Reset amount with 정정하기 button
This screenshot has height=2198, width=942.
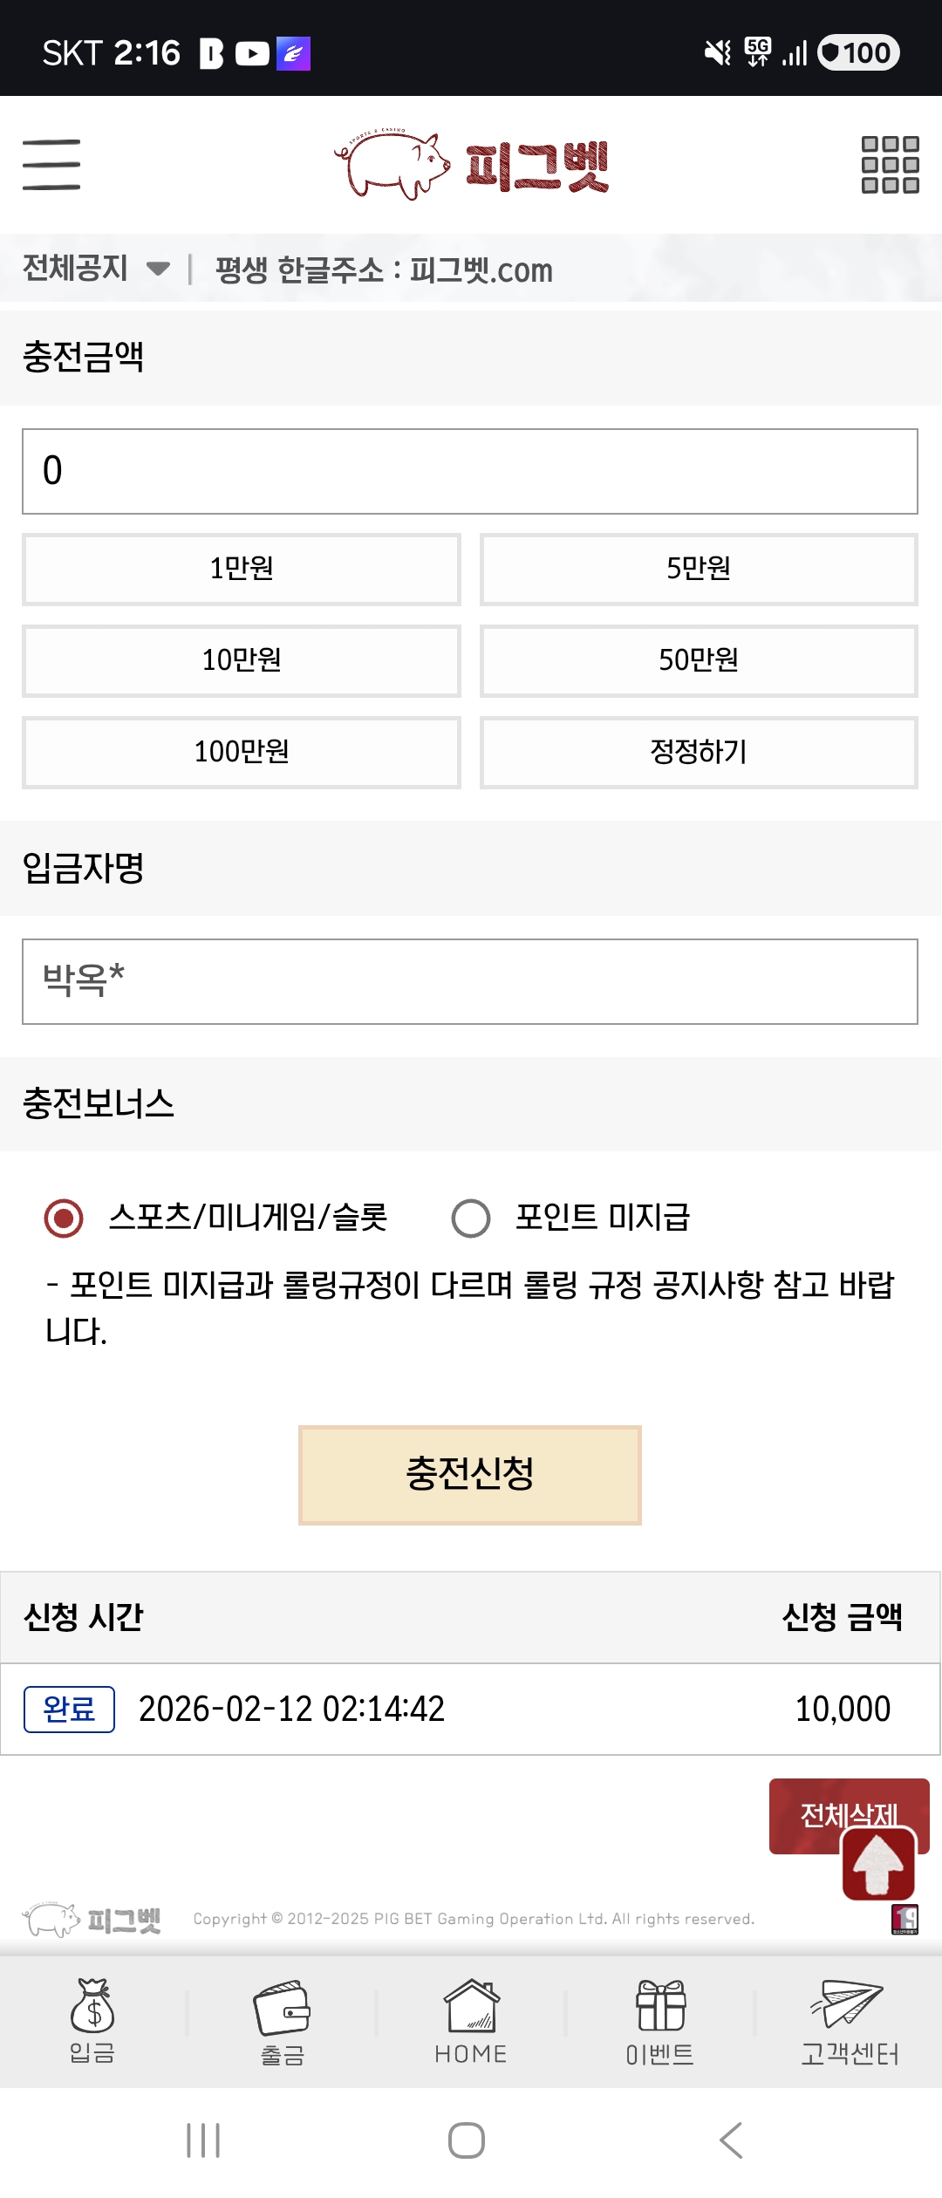point(699,752)
